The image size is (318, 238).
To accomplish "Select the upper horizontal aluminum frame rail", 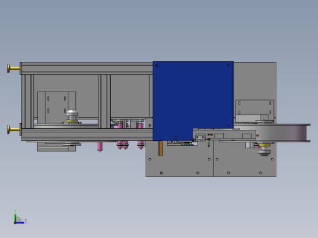I will click(x=87, y=68).
